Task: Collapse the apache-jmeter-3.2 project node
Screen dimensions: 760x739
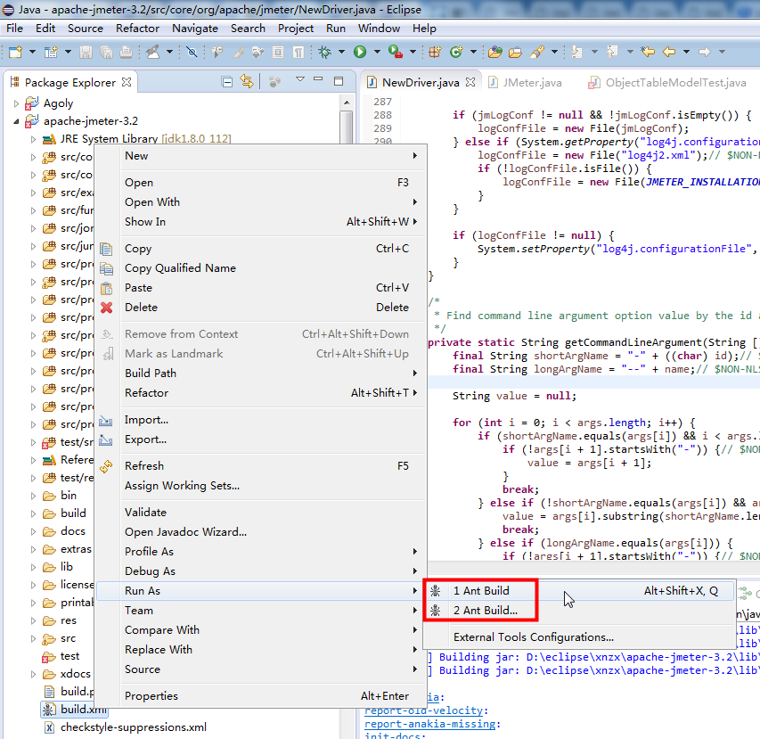Action: [16, 121]
